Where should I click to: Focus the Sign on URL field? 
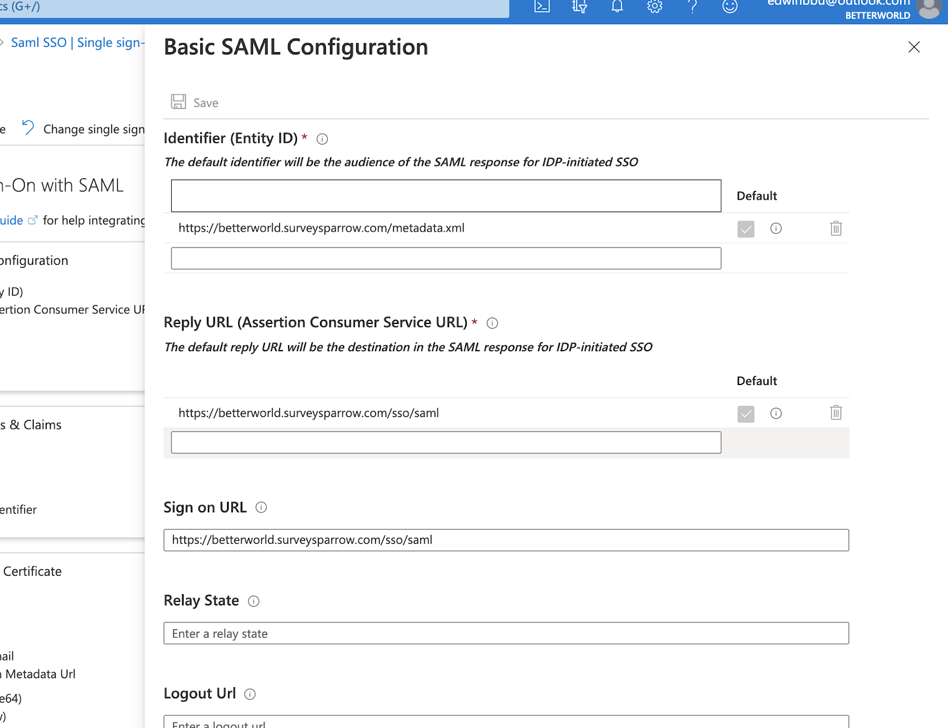click(505, 540)
